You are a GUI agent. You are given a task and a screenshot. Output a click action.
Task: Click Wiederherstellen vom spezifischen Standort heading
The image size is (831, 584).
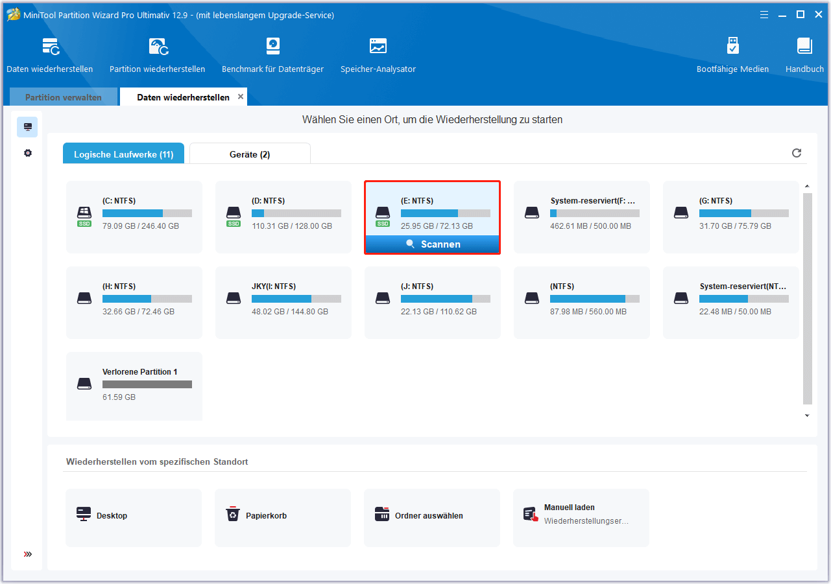point(157,462)
